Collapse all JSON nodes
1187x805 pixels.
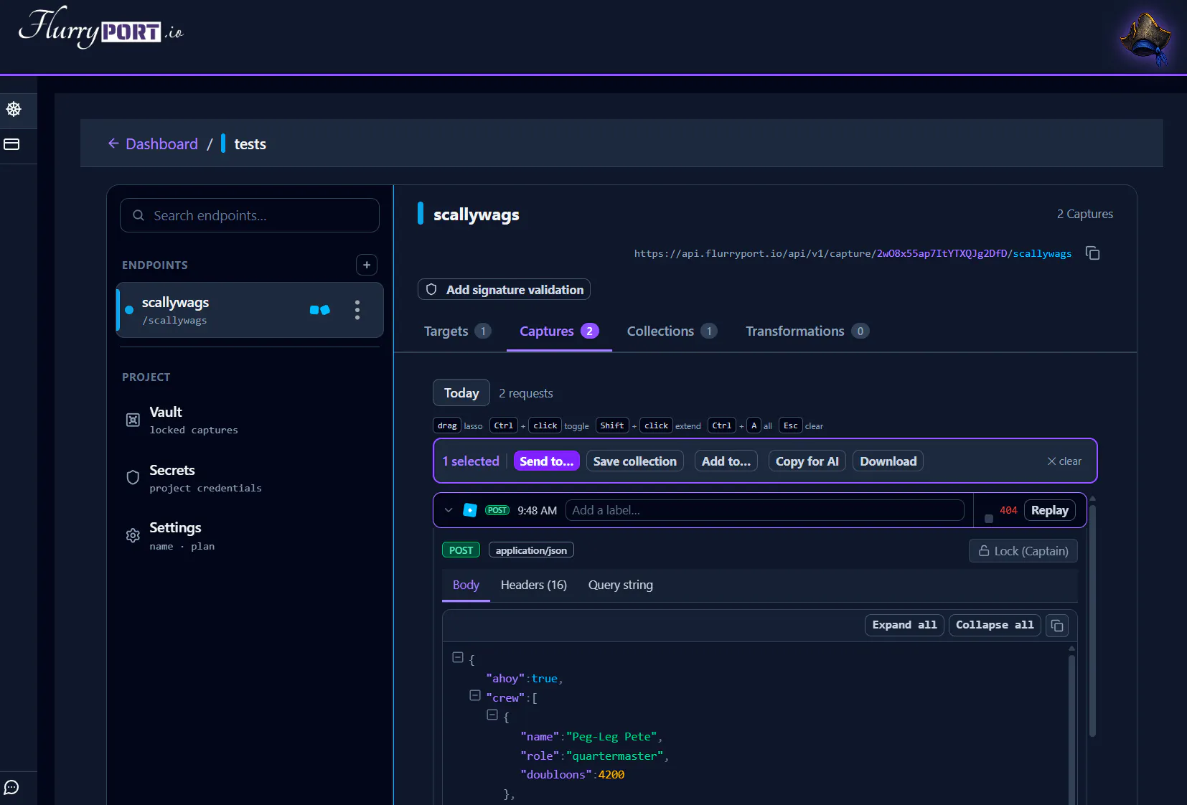click(995, 625)
